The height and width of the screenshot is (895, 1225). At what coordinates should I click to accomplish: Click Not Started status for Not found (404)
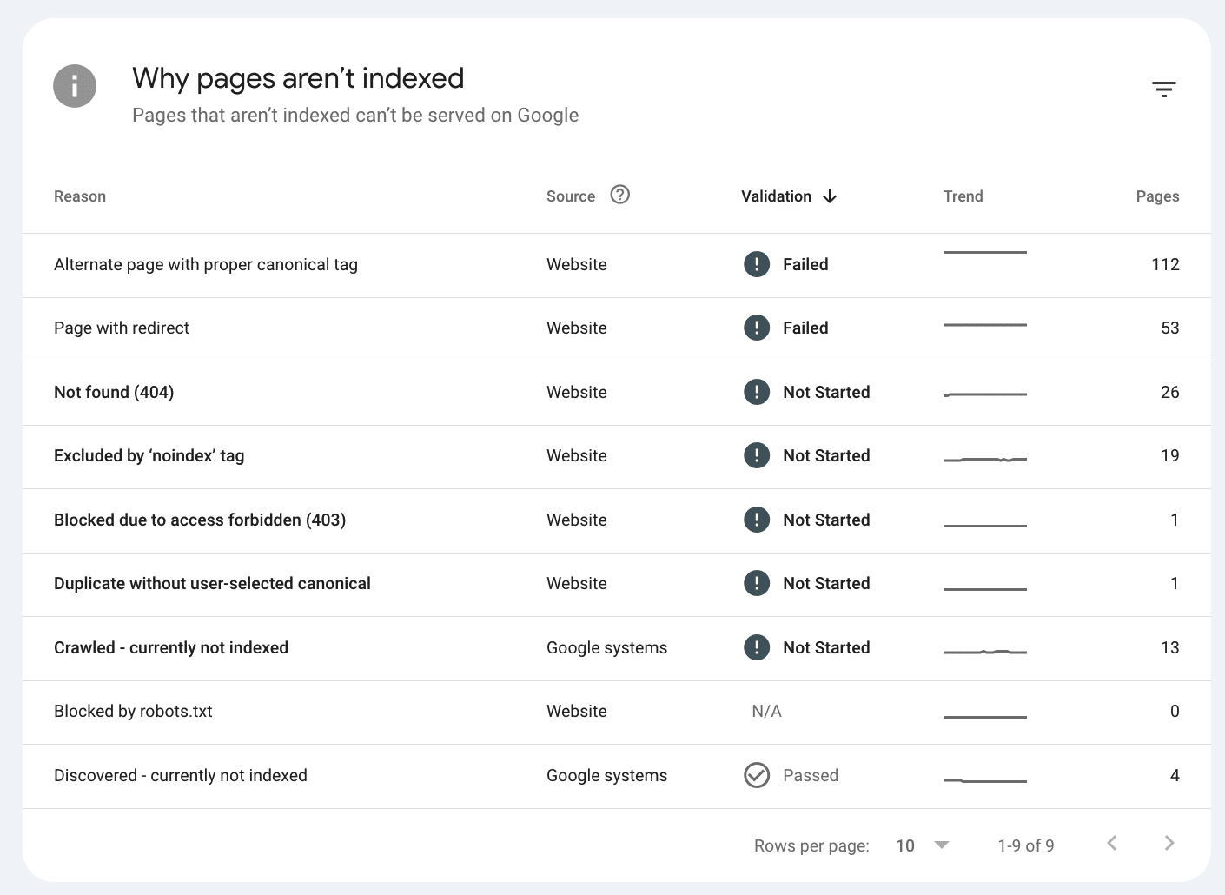coord(826,392)
